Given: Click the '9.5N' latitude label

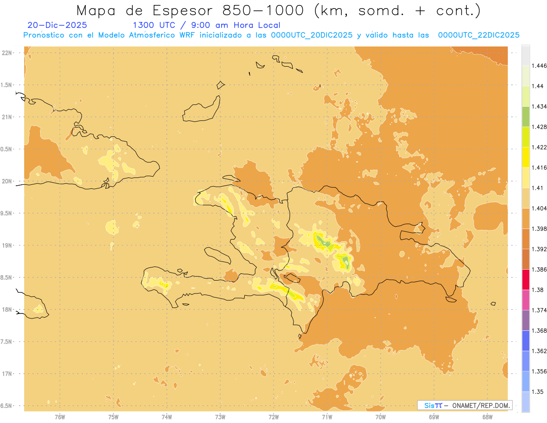Looking at the screenshot, I should click(6, 213).
